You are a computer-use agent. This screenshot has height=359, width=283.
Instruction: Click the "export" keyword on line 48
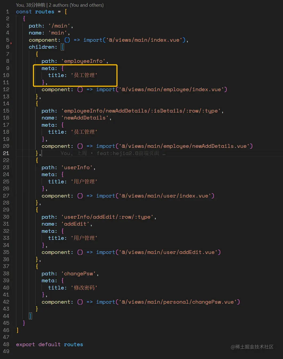coord(25,345)
